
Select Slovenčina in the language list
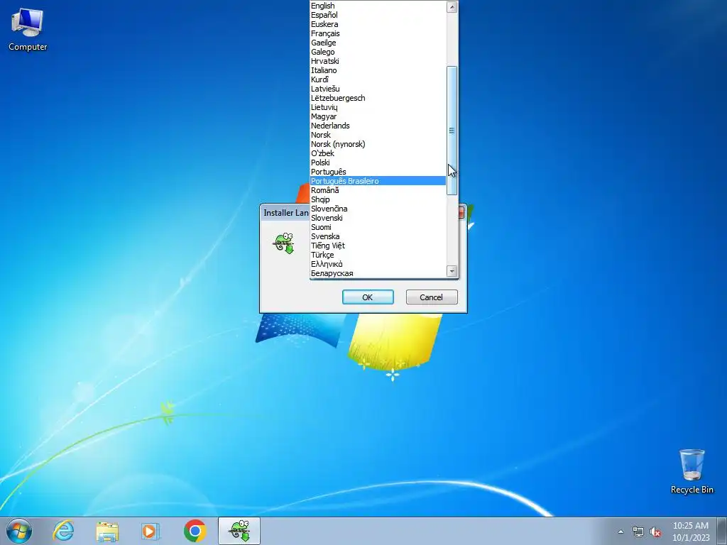pos(378,209)
